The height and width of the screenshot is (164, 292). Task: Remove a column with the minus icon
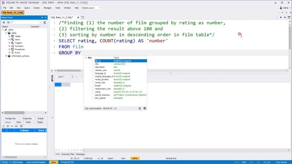tap(12, 126)
